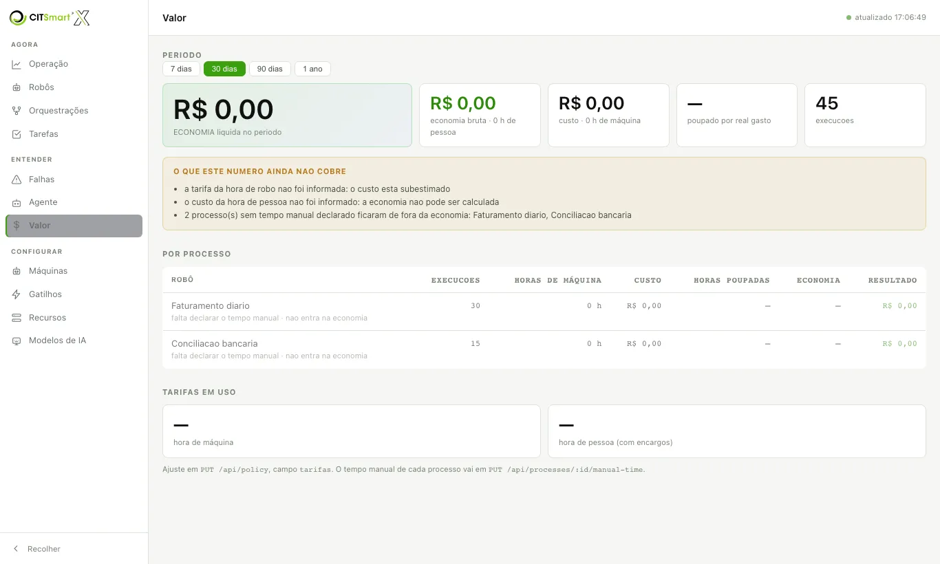This screenshot has width=940, height=564.
Task: Click the CITSmart X logo
Action: point(50,18)
